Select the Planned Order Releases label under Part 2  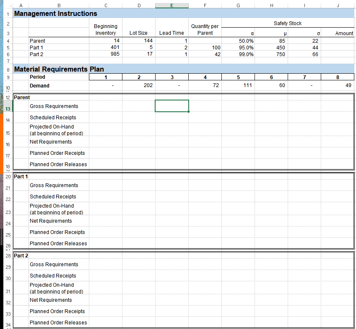(x=58, y=322)
